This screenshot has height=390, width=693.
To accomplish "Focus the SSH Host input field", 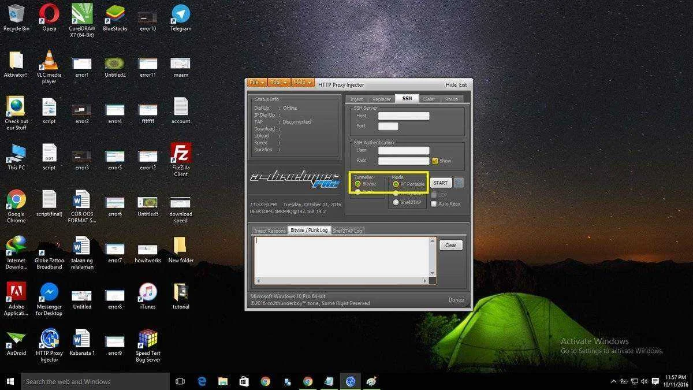I will (404, 116).
